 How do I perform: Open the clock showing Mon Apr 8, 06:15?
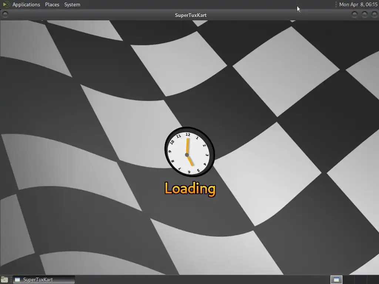click(x=358, y=4)
